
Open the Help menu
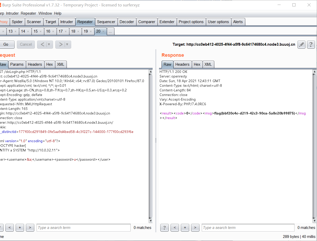point(58,13)
